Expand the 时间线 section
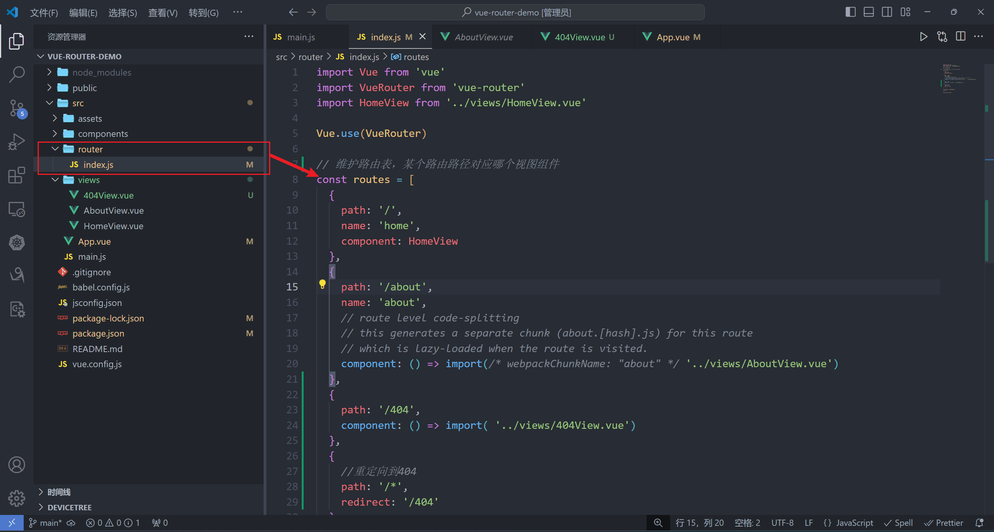Viewport: 994px width, 532px height. click(59, 492)
